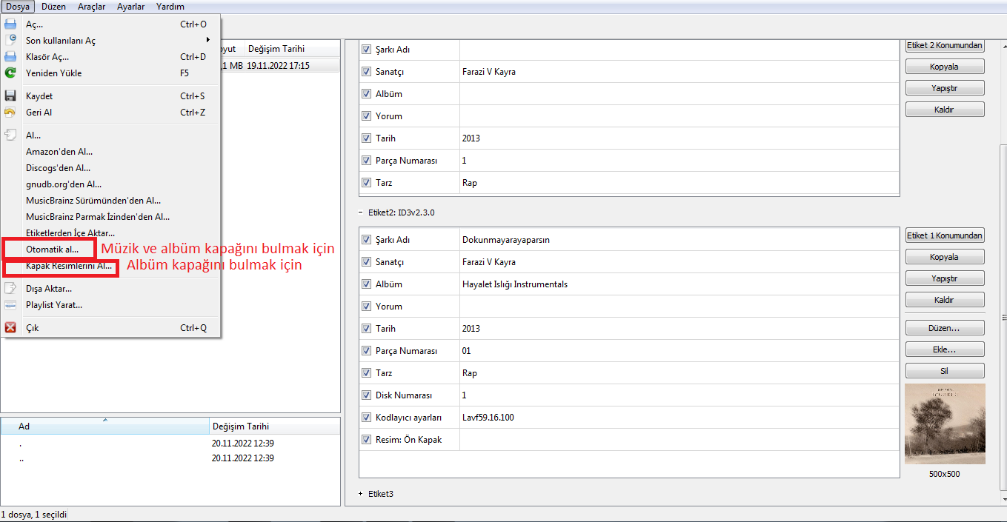Click the Etiket 1 Konumundan button
Screen dimensions: 1007x522
(x=945, y=235)
